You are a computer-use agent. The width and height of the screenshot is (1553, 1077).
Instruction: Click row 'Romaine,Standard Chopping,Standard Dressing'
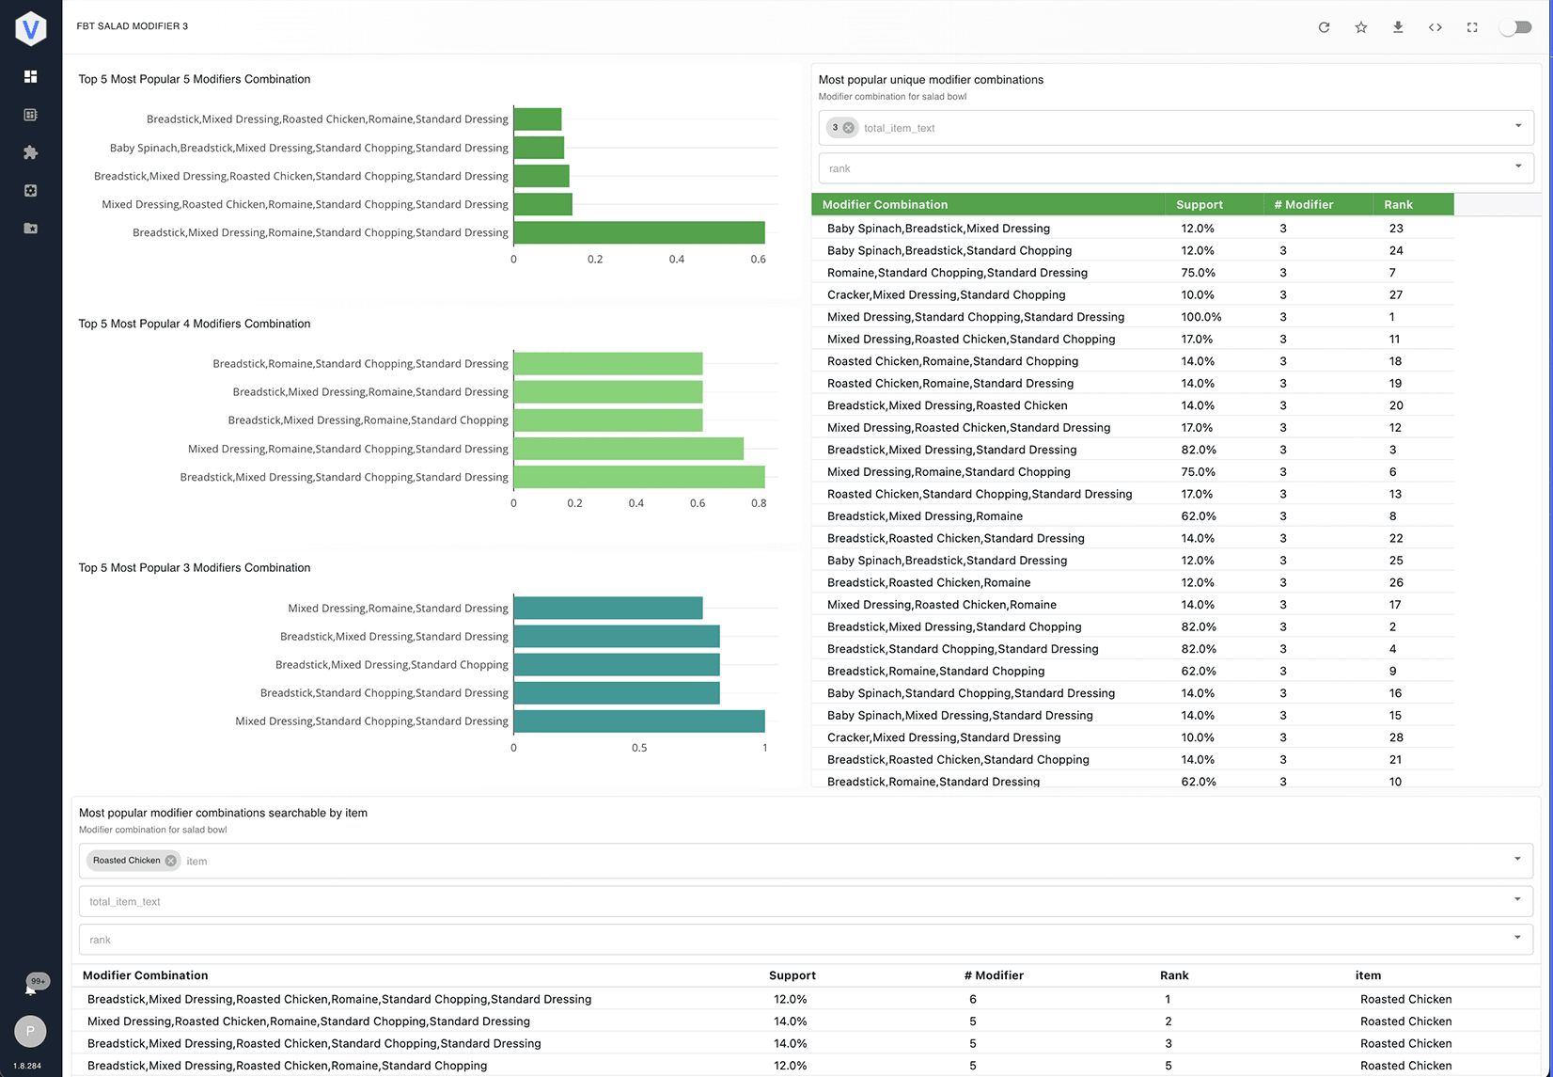point(1132,273)
